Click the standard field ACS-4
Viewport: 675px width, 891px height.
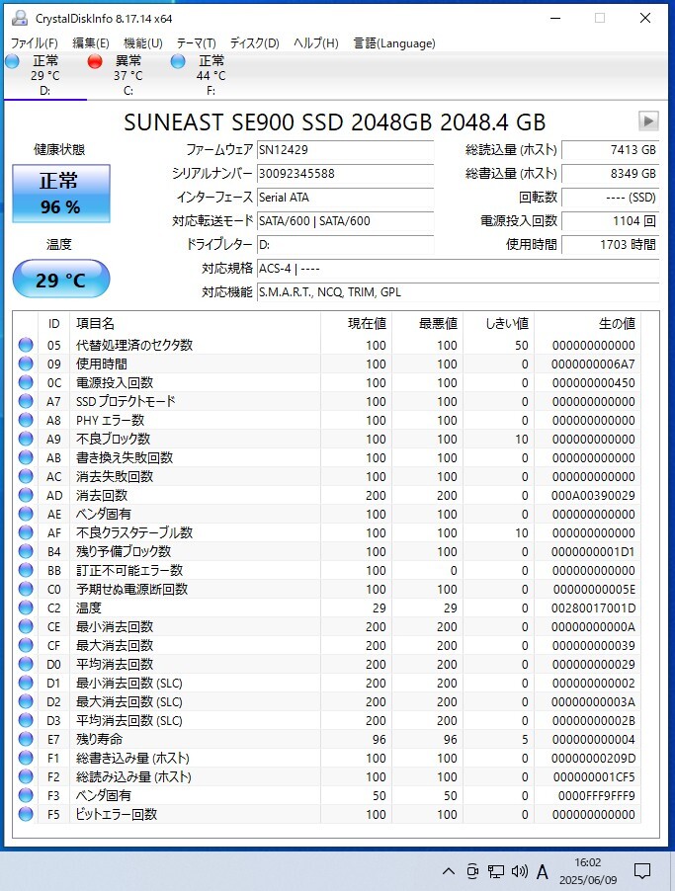tap(458, 269)
